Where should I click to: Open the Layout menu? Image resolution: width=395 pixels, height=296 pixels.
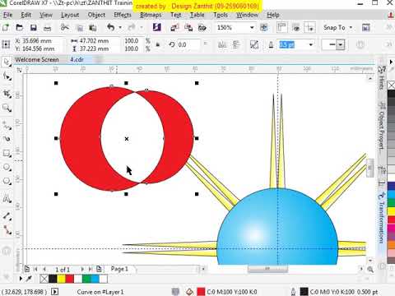tap(70, 15)
